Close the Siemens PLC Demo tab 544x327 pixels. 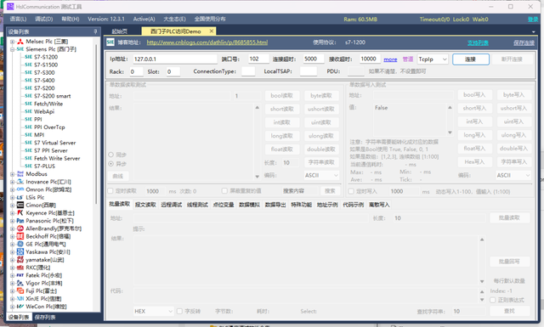pyautogui.click(x=212, y=31)
